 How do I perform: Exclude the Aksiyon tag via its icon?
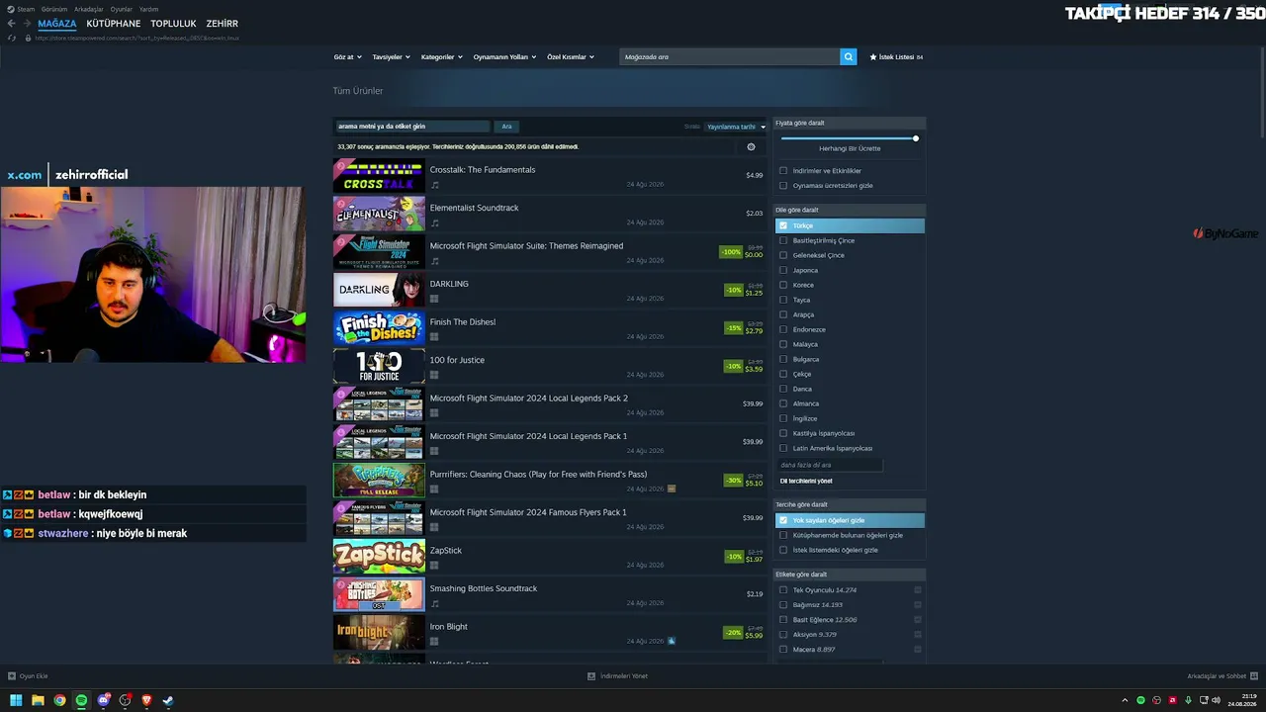(x=918, y=635)
